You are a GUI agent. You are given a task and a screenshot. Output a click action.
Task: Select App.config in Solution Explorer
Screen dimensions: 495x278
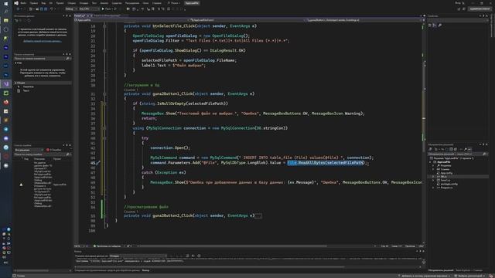point(446,173)
